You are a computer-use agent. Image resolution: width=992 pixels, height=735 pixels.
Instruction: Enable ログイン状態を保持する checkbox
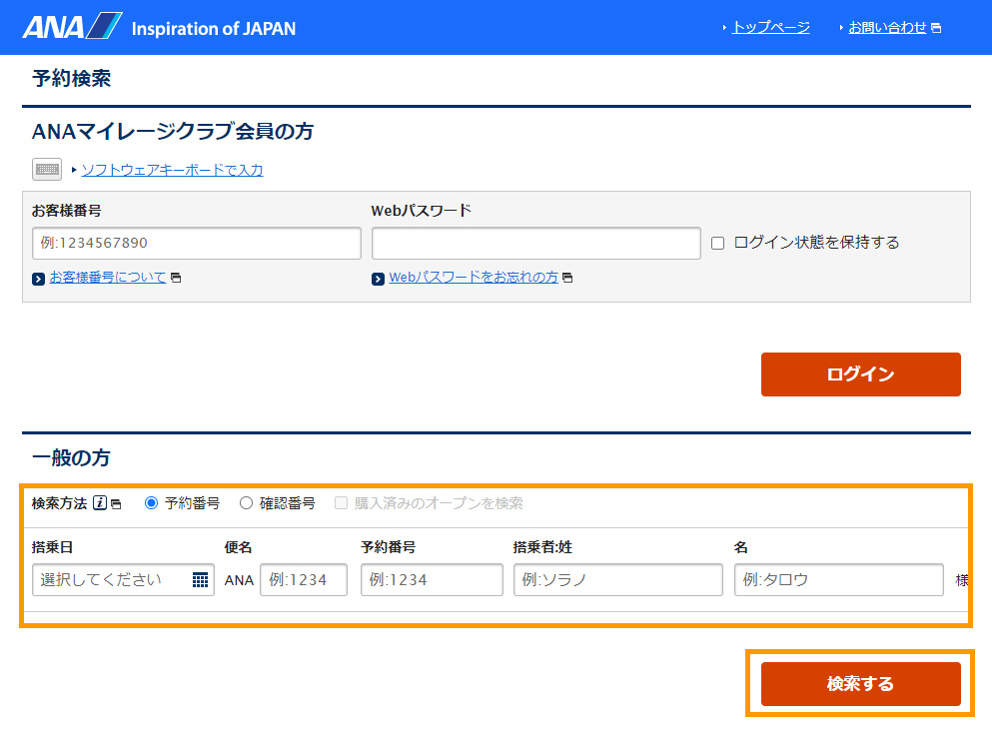tap(717, 244)
